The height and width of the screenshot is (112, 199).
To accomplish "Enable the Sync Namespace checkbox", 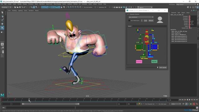I will click(129, 21).
